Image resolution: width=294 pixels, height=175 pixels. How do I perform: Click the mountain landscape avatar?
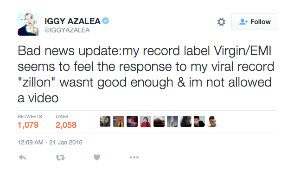pos(159,121)
